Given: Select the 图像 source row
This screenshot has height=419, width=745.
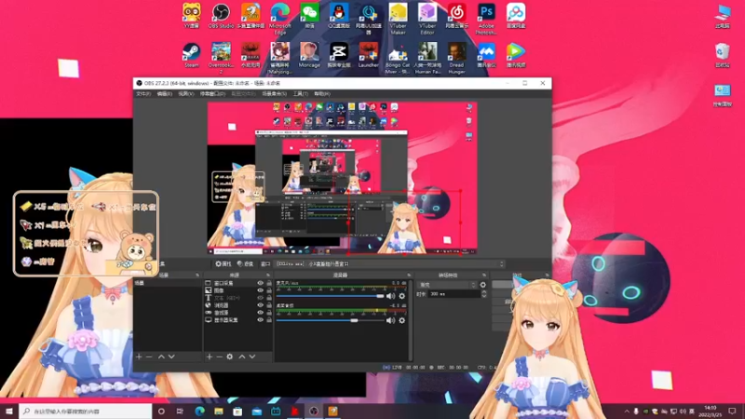Looking at the screenshot, I should click(238, 291).
